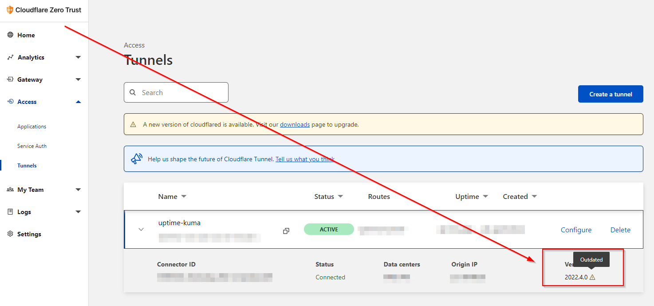Image resolution: width=654 pixels, height=306 pixels.
Task: Click the Tell us what you think link
Action: pos(305,159)
